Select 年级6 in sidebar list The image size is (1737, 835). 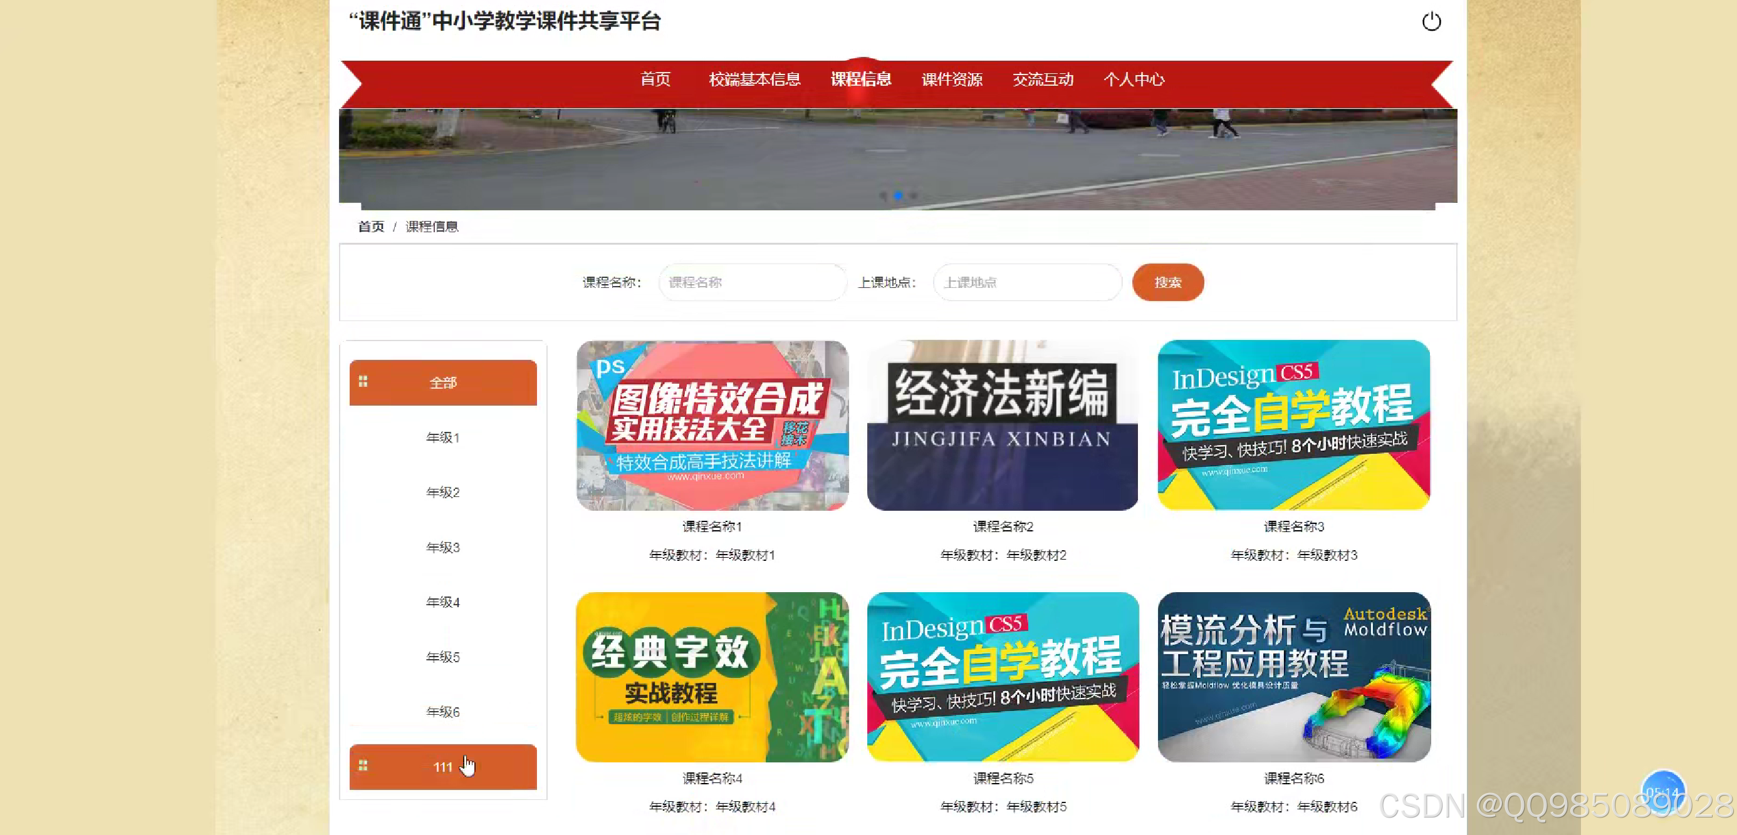click(442, 712)
